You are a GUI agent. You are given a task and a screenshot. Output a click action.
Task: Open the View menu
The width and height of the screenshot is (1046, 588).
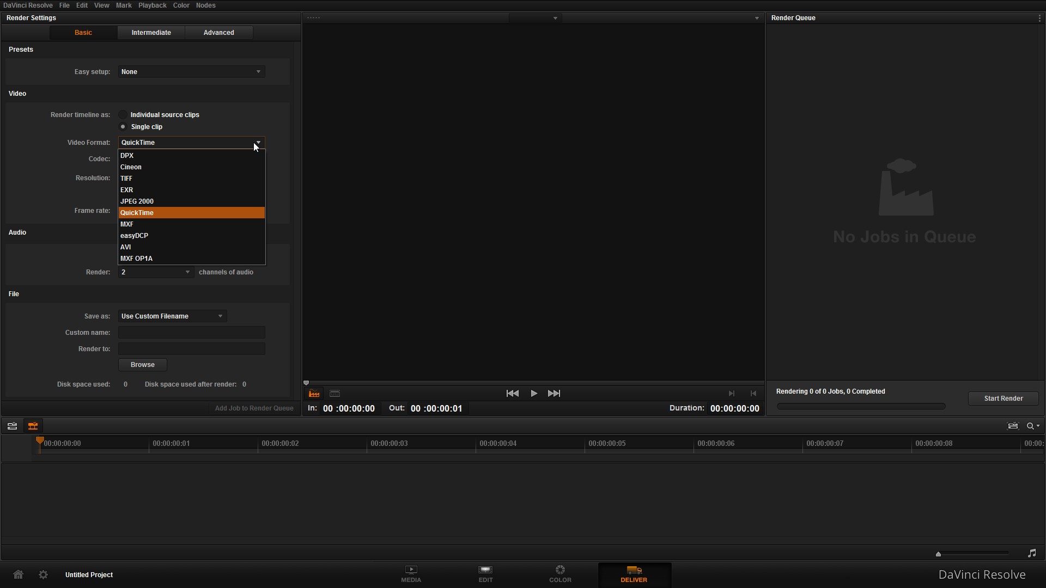[101, 5]
